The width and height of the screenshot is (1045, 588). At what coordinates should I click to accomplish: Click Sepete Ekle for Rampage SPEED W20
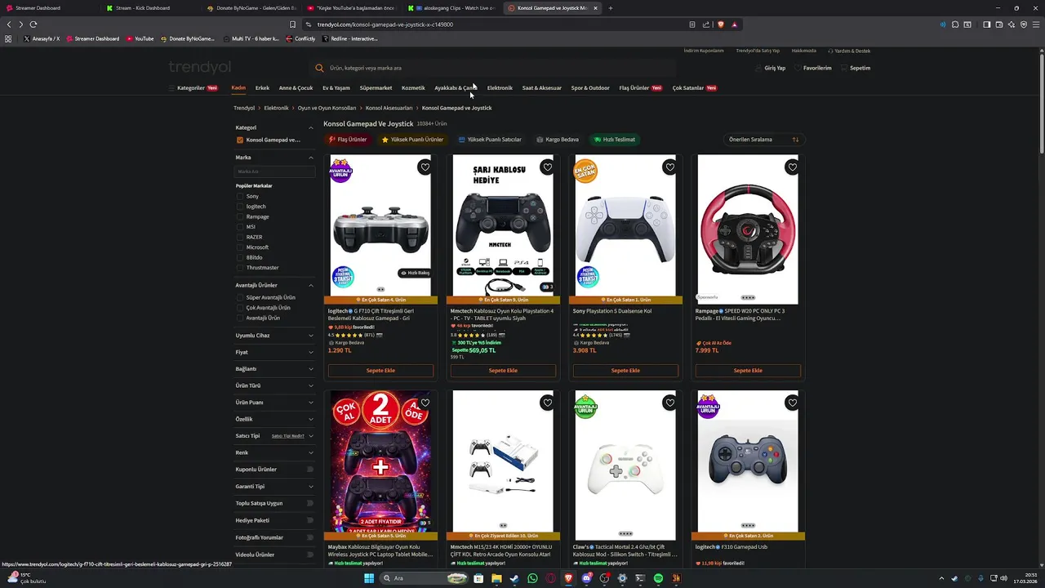coord(748,370)
